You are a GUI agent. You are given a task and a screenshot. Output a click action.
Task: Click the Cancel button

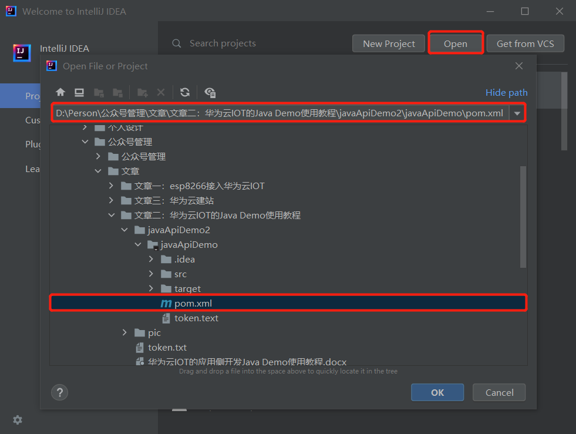click(x=499, y=392)
